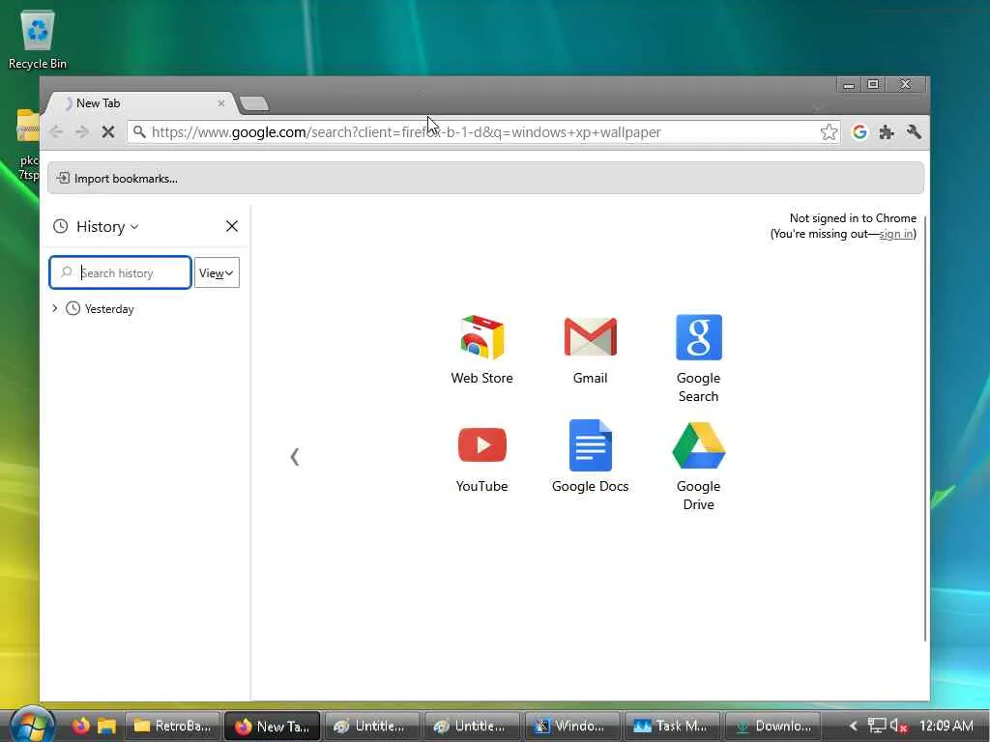Select the Recycle Bin desktop icon
The height and width of the screenshot is (742, 990).
[x=38, y=39]
